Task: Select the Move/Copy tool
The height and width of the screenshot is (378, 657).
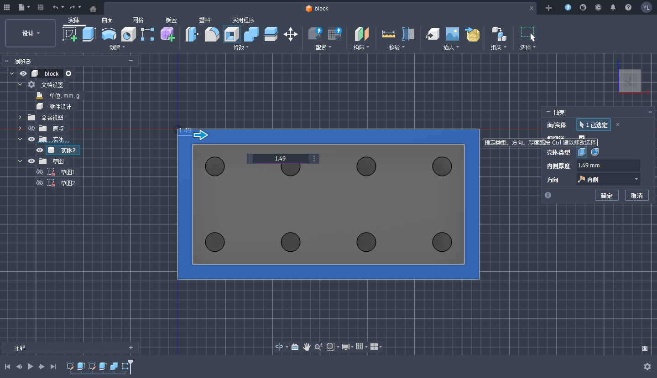Action: point(291,34)
